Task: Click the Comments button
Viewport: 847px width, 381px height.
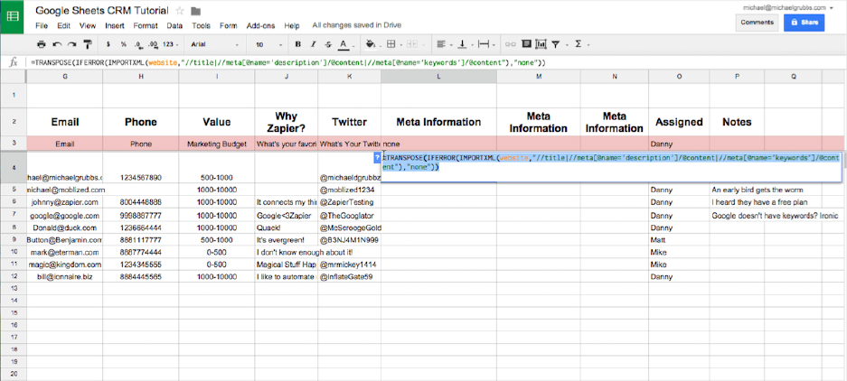Action: pyautogui.click(x=757, y=23)
